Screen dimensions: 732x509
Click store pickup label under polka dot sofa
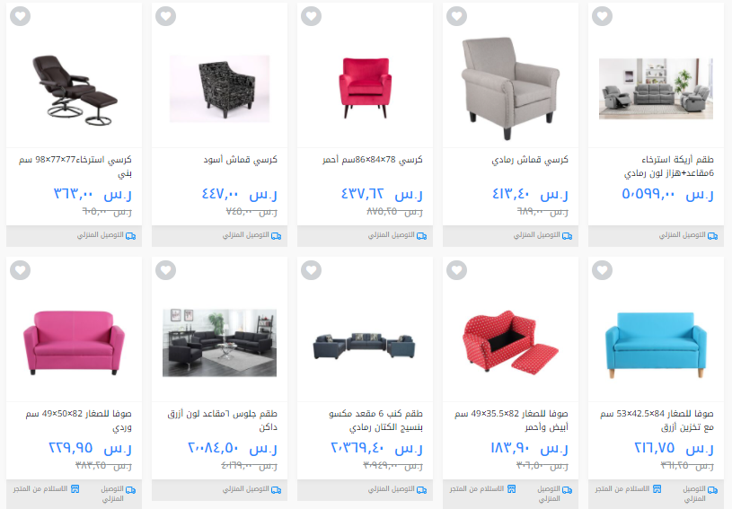(477, 489)
